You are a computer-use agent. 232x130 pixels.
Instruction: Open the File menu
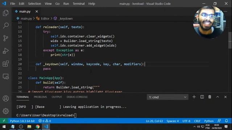[x=13, y=4]
